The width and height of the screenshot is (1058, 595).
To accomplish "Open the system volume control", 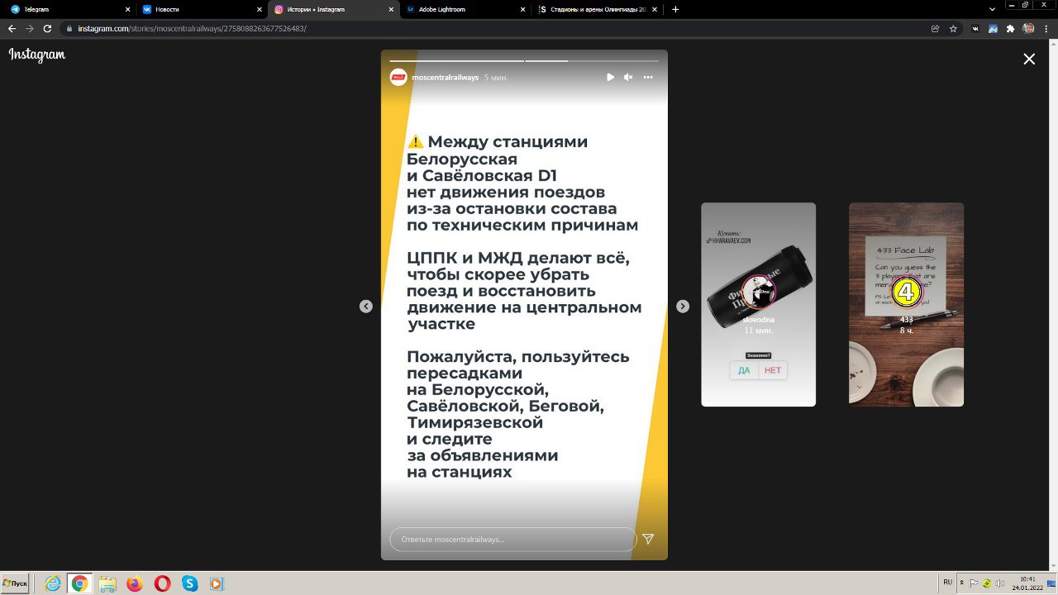I will coord(999,583).
